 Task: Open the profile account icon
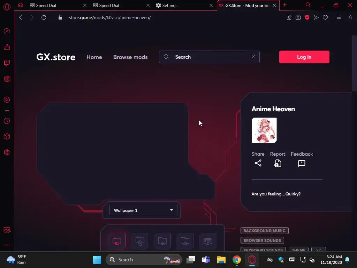coord(350,17)
